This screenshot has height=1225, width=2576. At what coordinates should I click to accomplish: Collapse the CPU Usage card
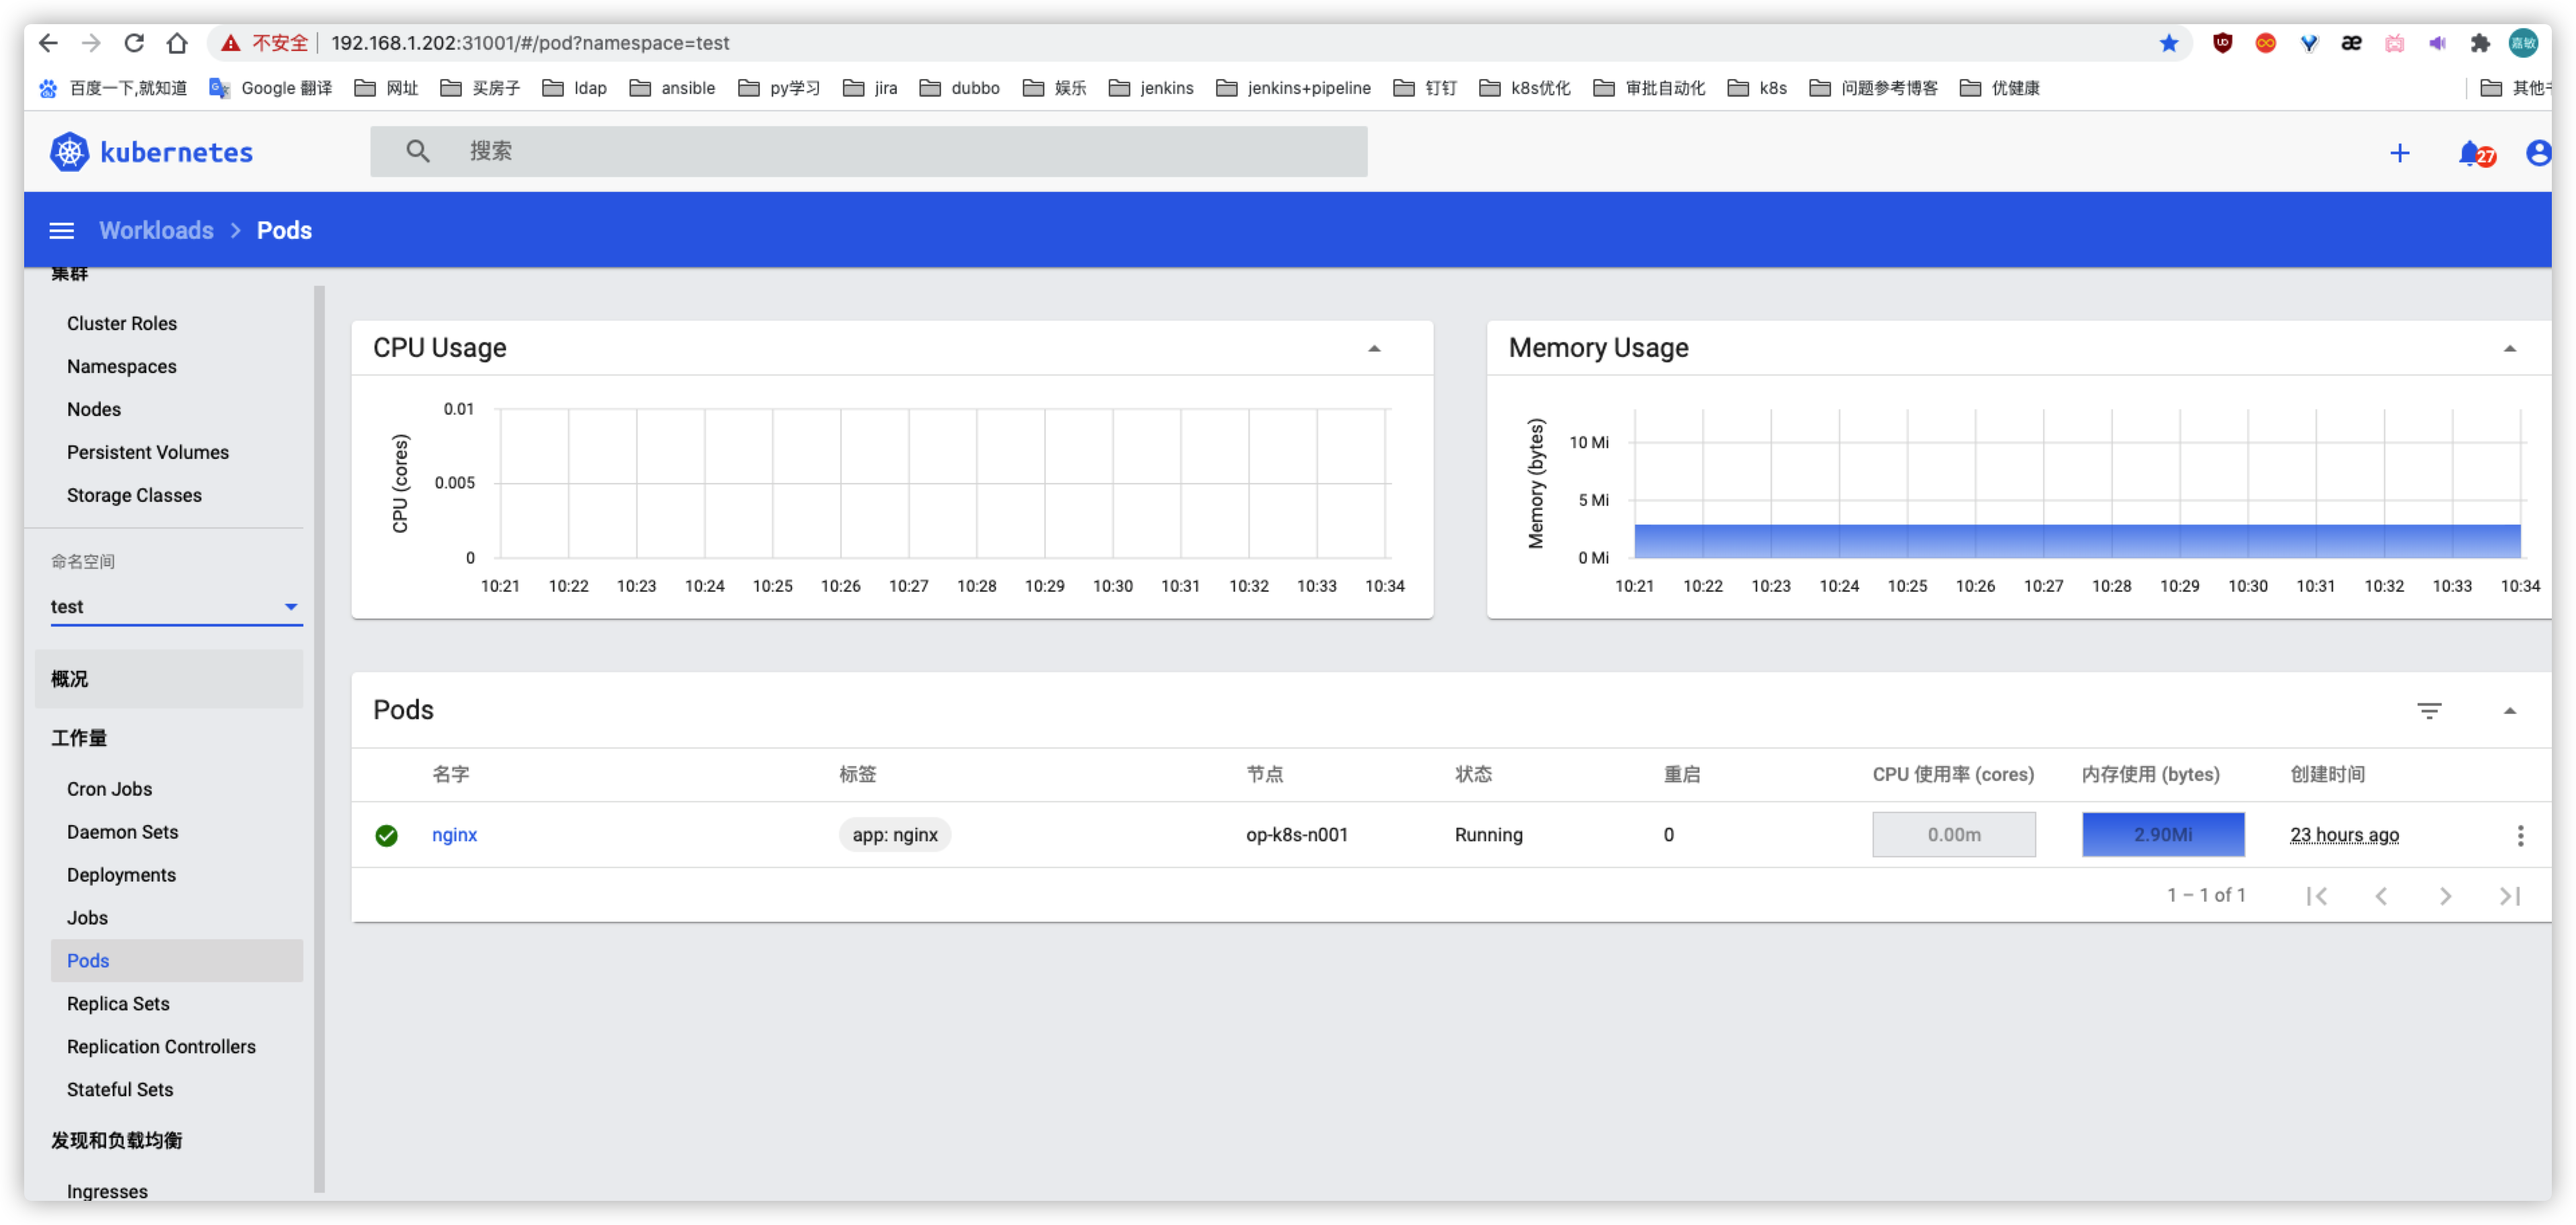(1374, 349)
